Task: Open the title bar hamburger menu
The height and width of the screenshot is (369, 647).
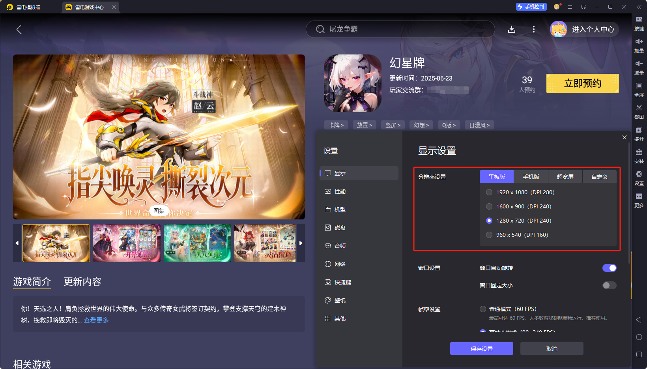Action: 570,7
